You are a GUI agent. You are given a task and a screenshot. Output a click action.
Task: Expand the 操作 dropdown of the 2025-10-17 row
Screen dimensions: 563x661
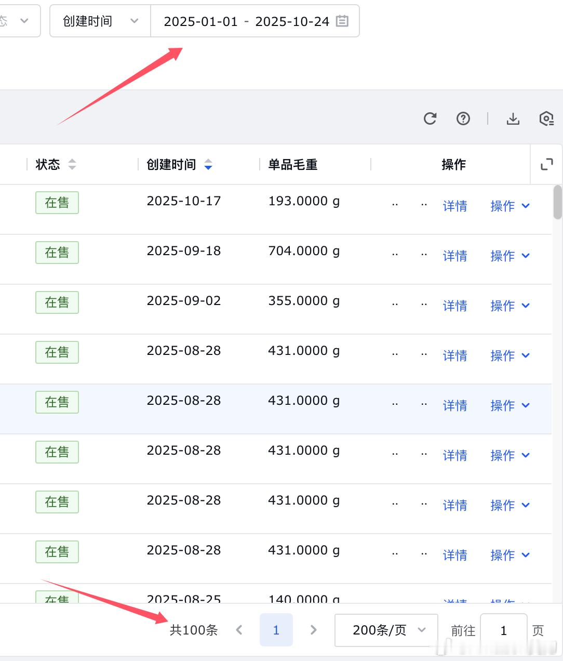point(510,206)
